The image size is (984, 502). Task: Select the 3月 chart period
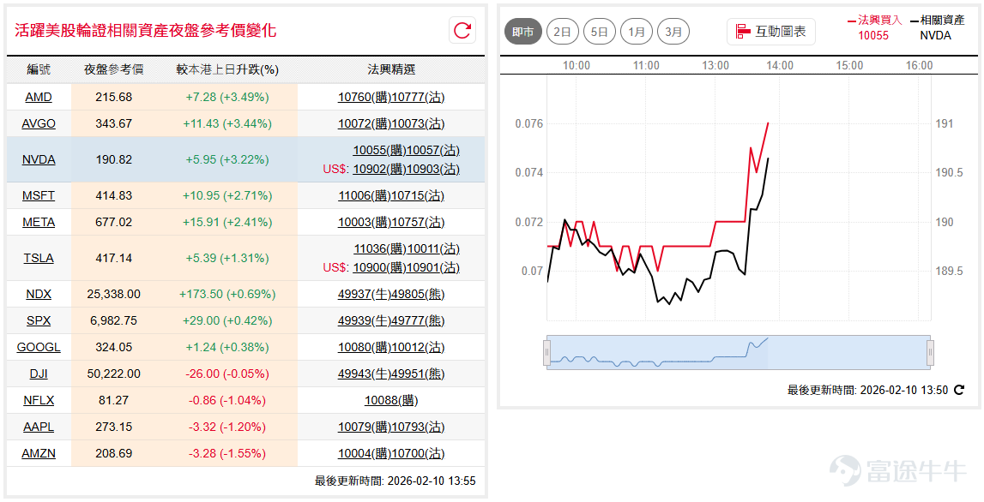click(673, 32)
